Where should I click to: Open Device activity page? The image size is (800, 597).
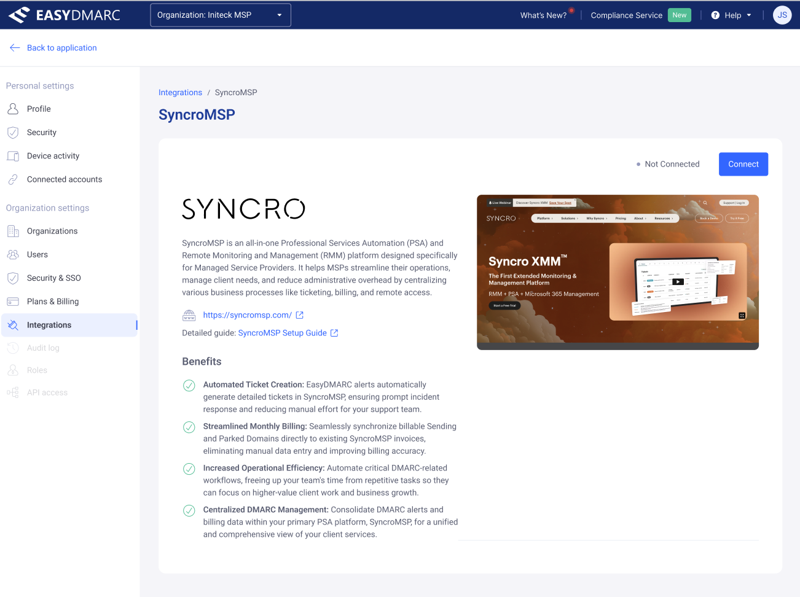tap(53, 156)
